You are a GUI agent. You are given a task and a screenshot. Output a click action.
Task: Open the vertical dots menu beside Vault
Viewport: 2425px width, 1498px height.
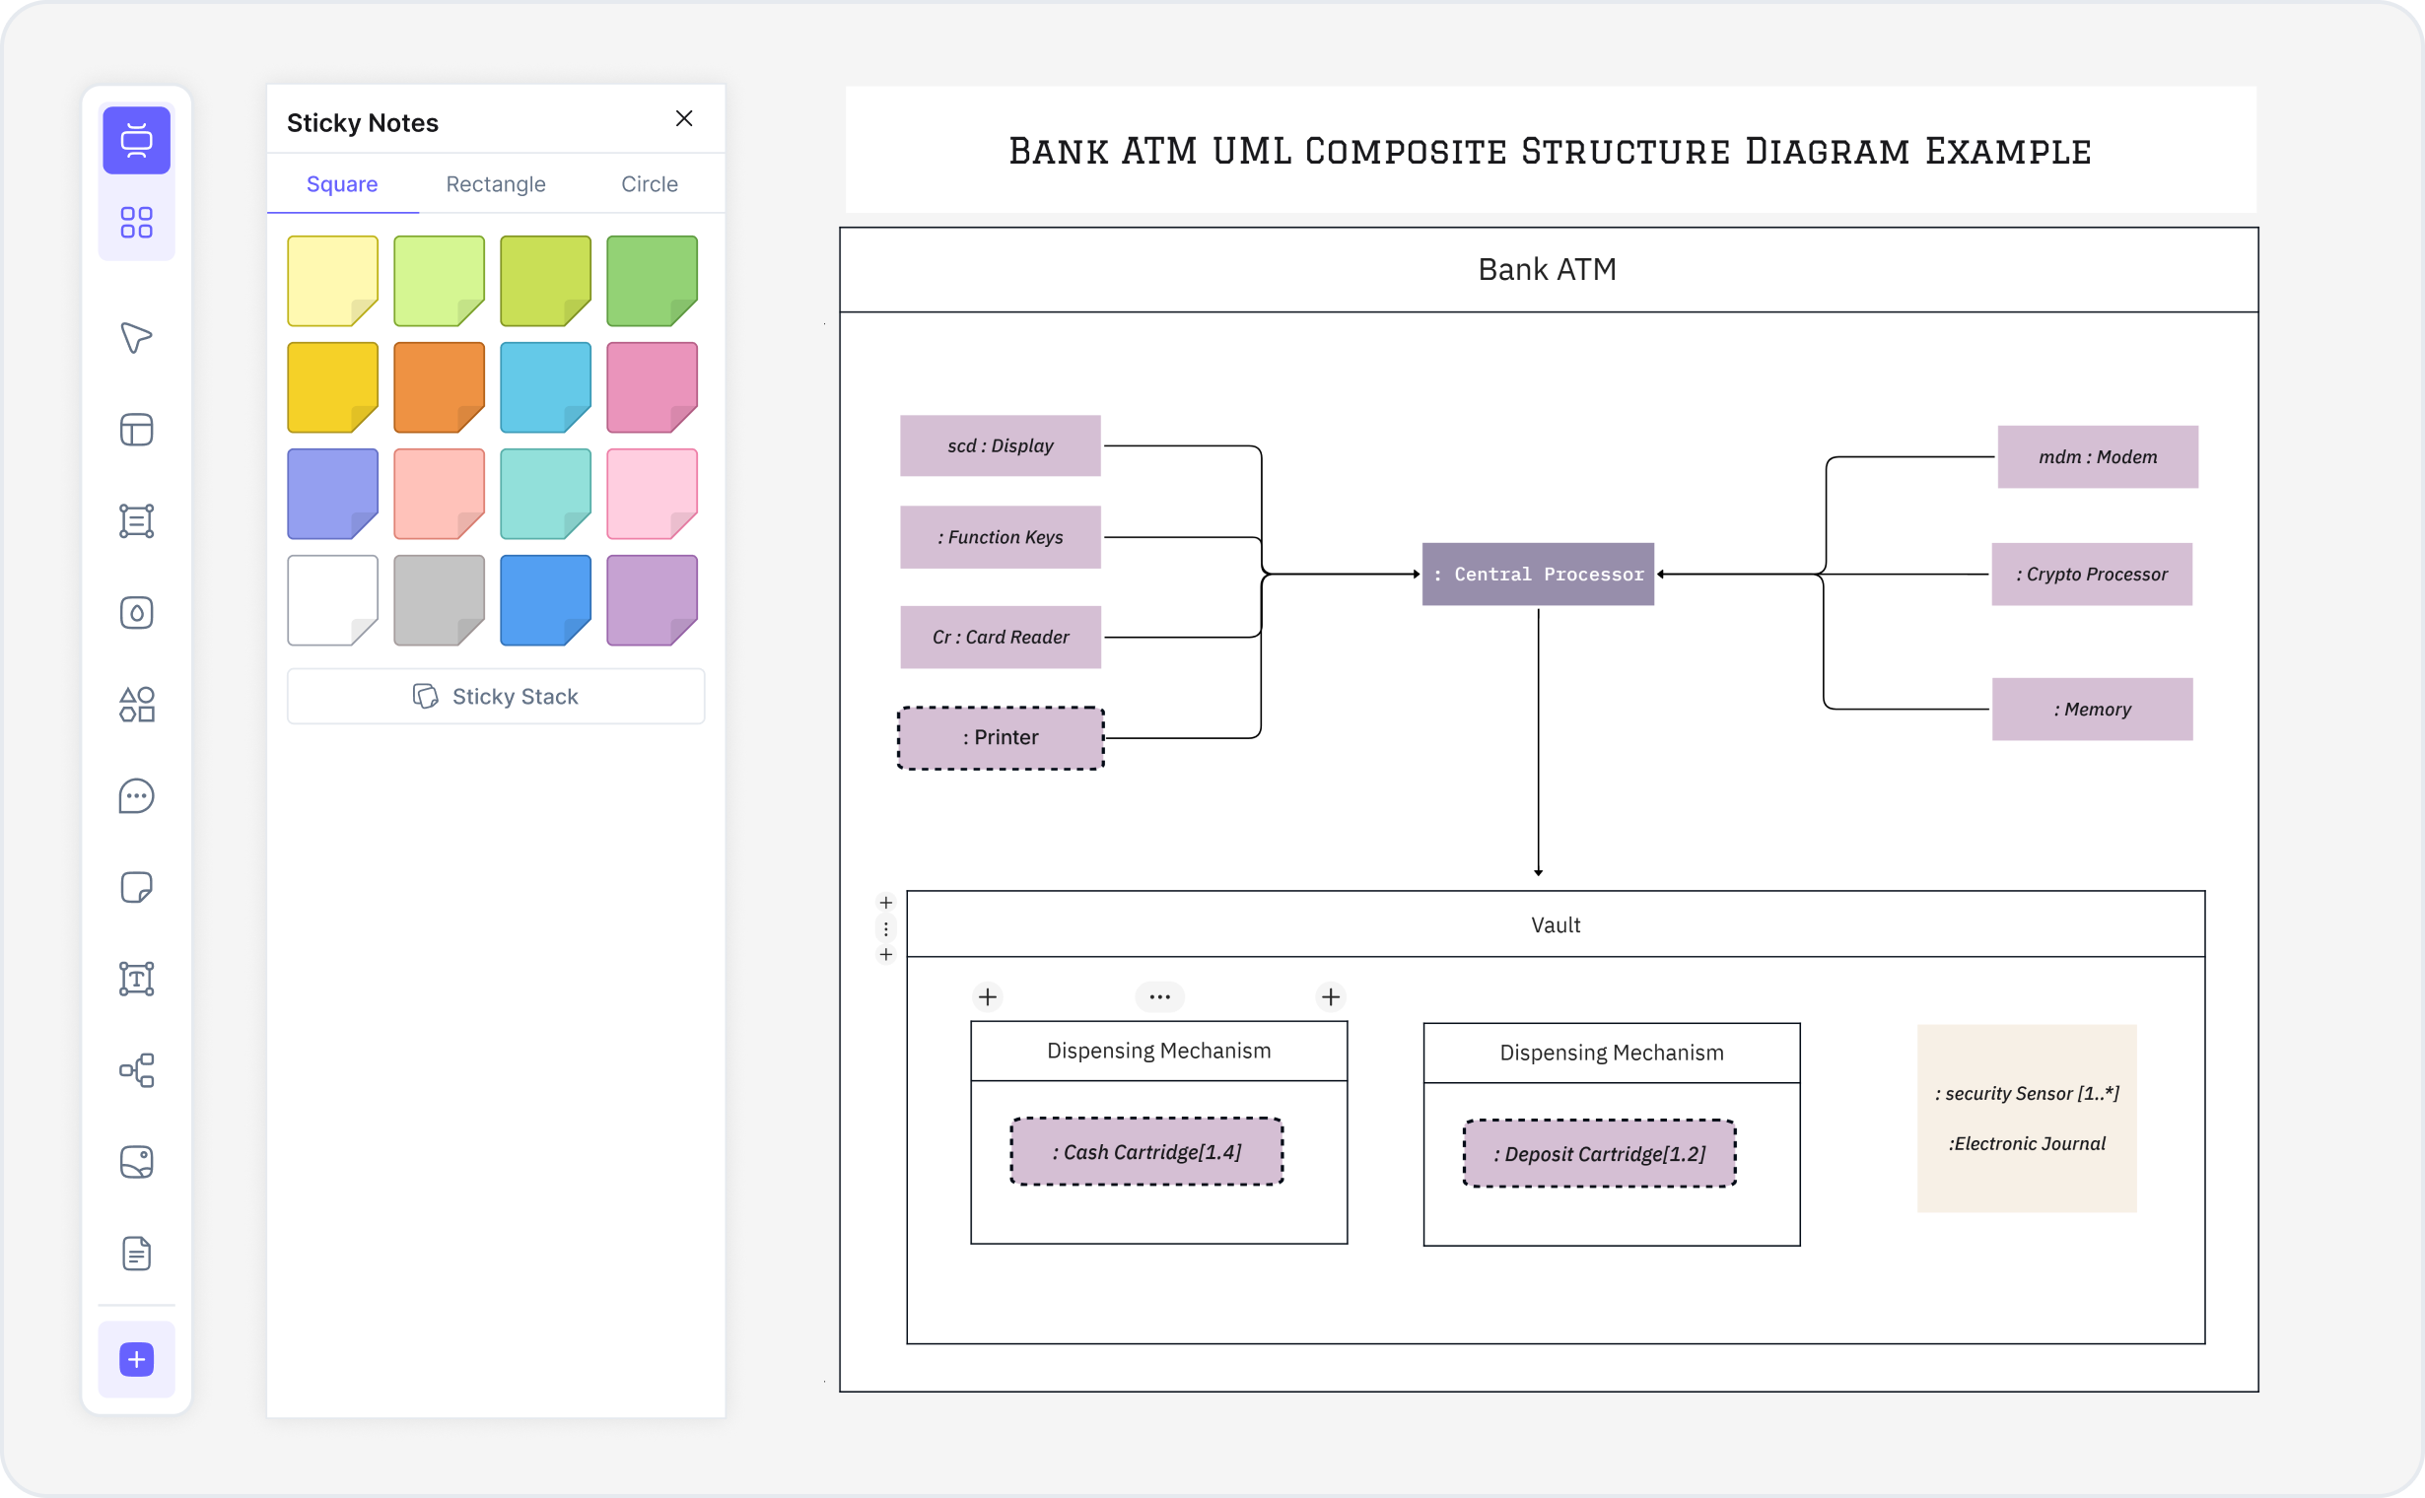tap(886, 929)
